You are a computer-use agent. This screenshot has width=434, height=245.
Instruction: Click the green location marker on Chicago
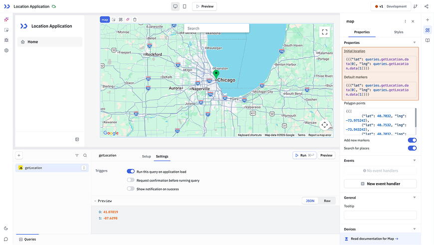[216, 74]
